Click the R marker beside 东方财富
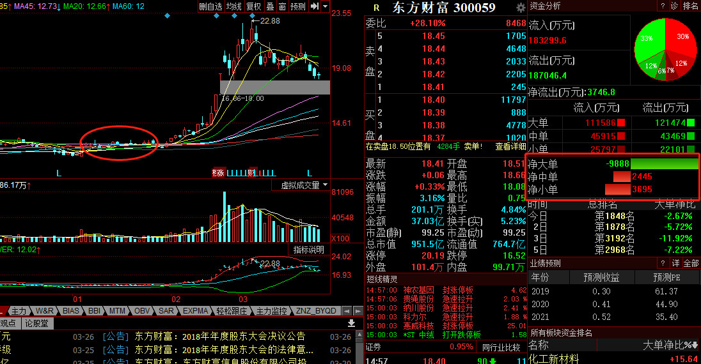 pos(376,8)
